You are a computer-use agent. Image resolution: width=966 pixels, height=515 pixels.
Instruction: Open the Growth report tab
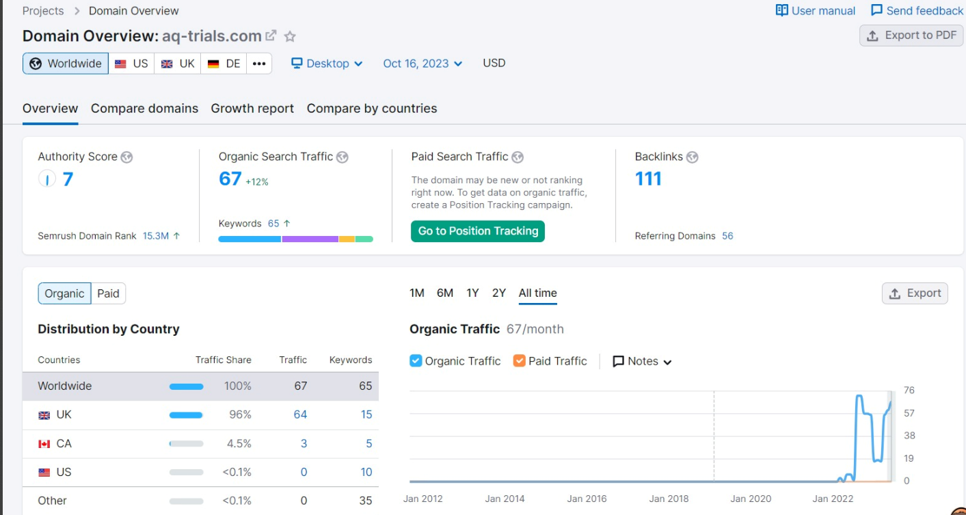pyautogui.click(x=252, y=108)
